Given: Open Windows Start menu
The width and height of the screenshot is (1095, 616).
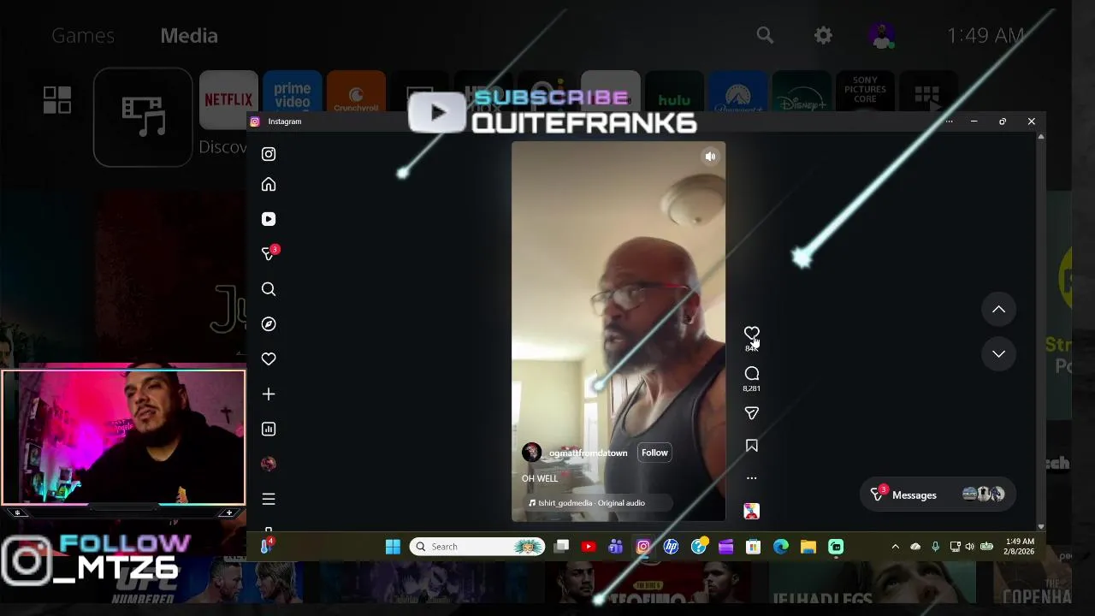Looking at the screenshot, I should pyautogui.click(x=393, y=547).
